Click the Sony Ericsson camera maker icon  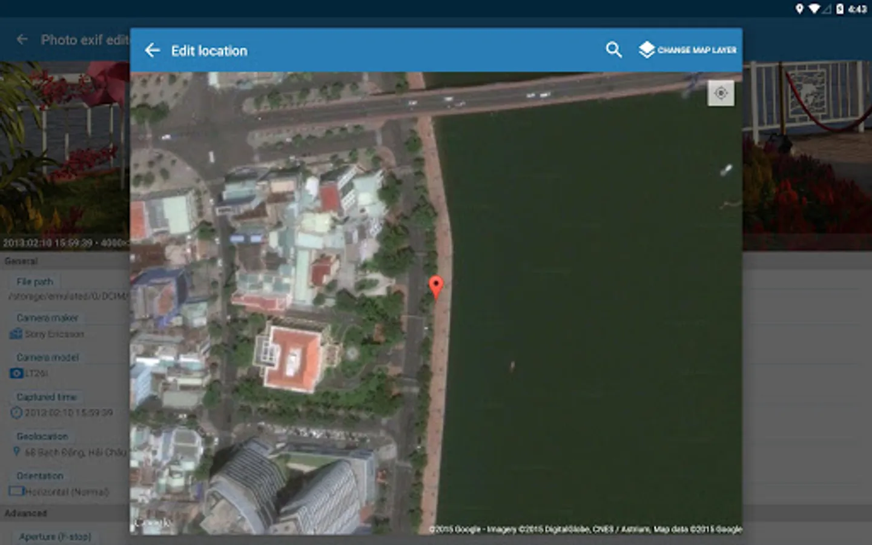(16, 334)
